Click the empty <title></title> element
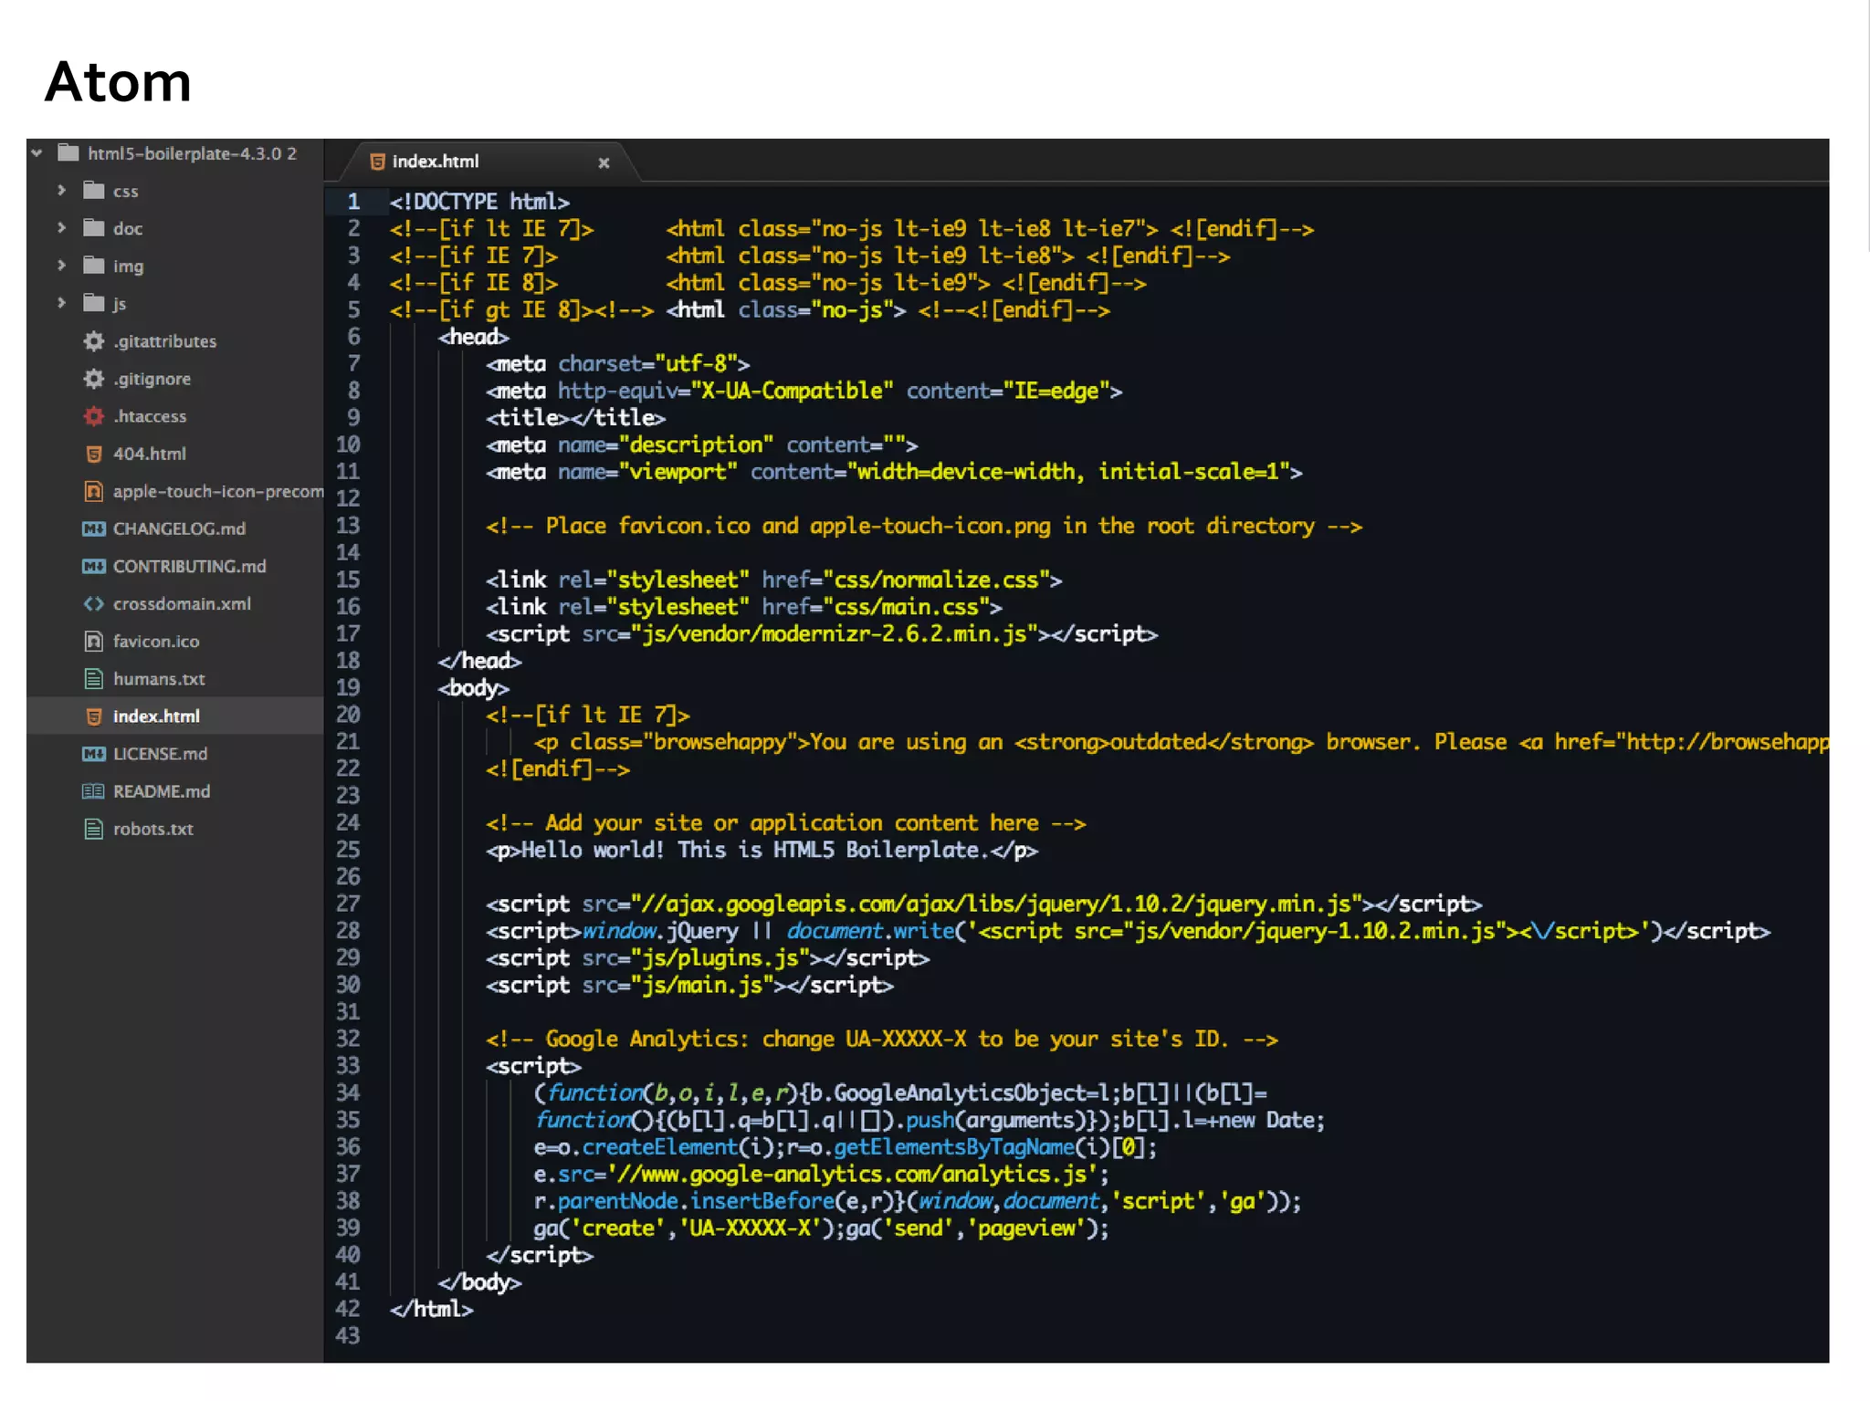This screenshot has width=1870, height=1401. [575, 418]
